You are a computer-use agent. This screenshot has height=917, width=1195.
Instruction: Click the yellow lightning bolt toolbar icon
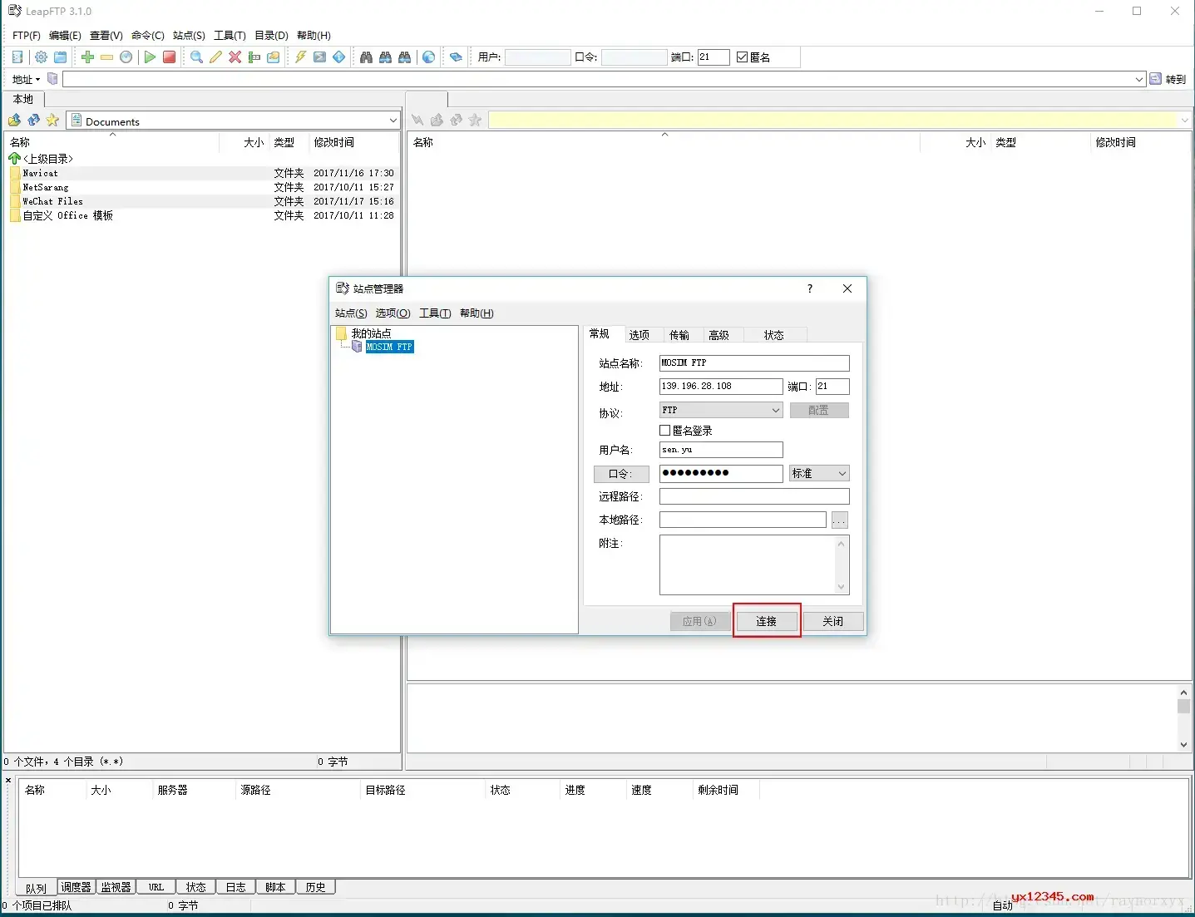[300, 57]
